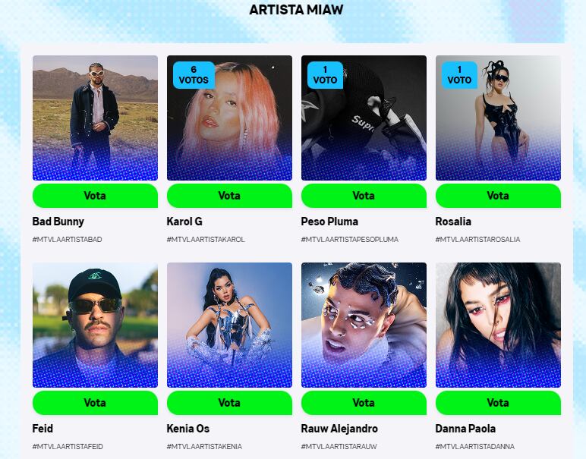The width and height of the screenshot is (586, 459).
Task: Open Kenia Os photo card
Action: (x=229, y=325)
